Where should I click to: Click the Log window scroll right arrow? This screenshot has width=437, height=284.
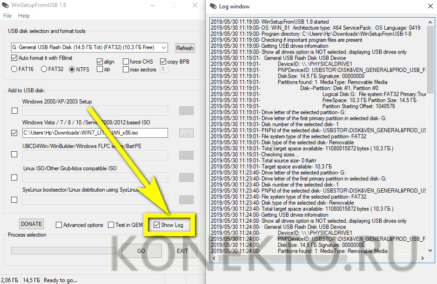[x=423, y=258]
